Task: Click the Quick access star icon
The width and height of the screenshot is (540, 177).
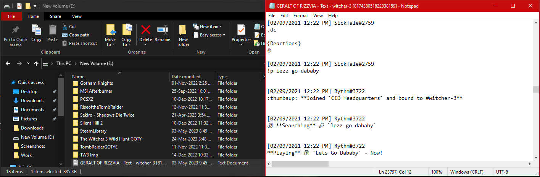Action: [x=13, y=82]
